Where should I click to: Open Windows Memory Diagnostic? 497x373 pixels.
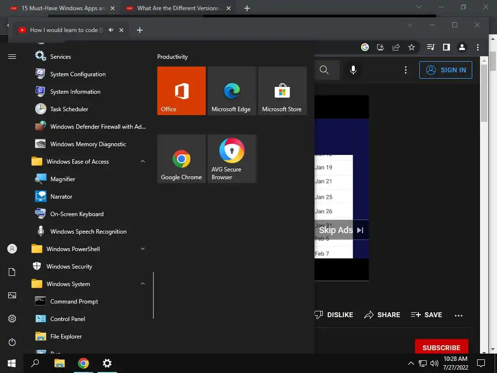(90, 144)
